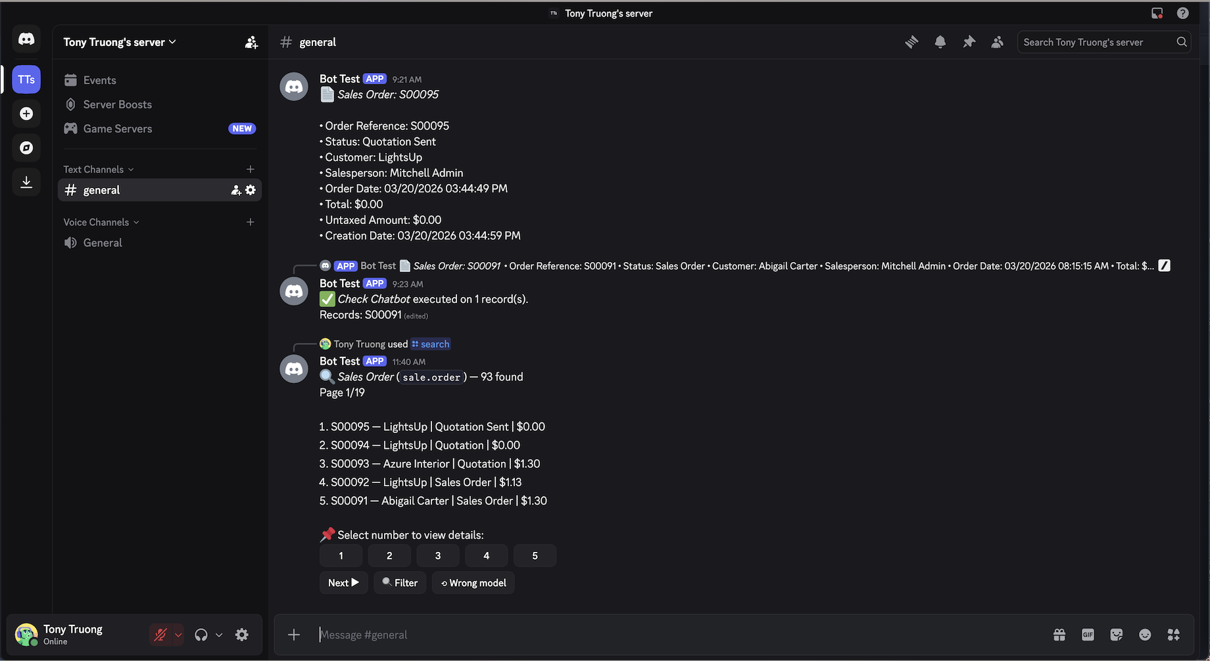
Task: Select the emoji picker icon
Action: click(x=1145, y=635)
